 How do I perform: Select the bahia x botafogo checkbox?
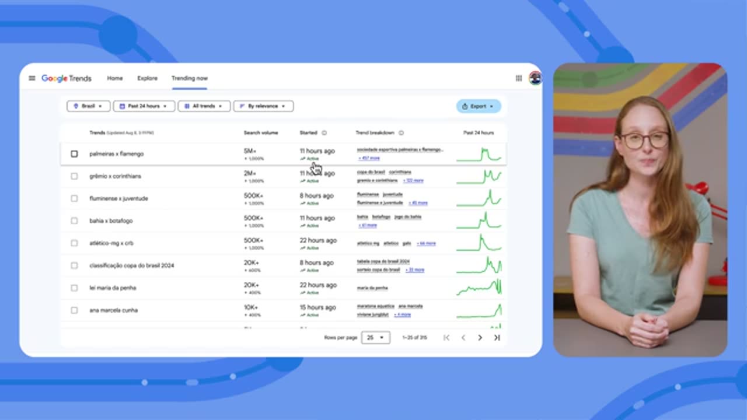(x=74, y=220)
